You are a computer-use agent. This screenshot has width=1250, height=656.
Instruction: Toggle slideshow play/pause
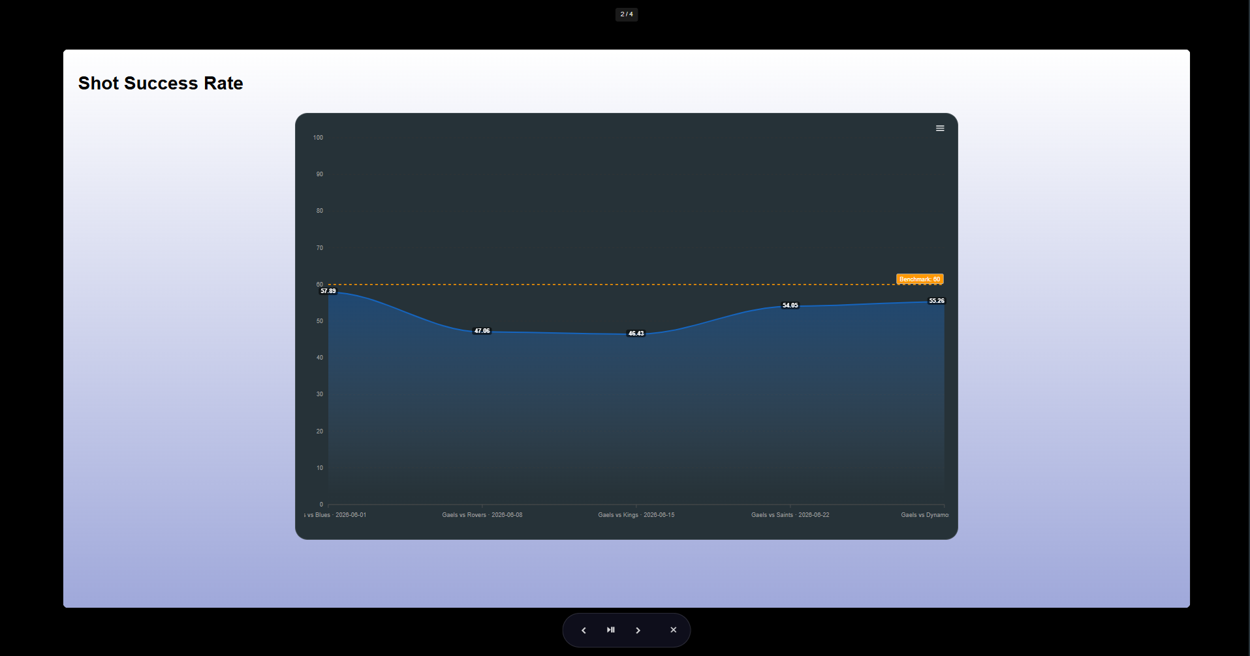611,630
